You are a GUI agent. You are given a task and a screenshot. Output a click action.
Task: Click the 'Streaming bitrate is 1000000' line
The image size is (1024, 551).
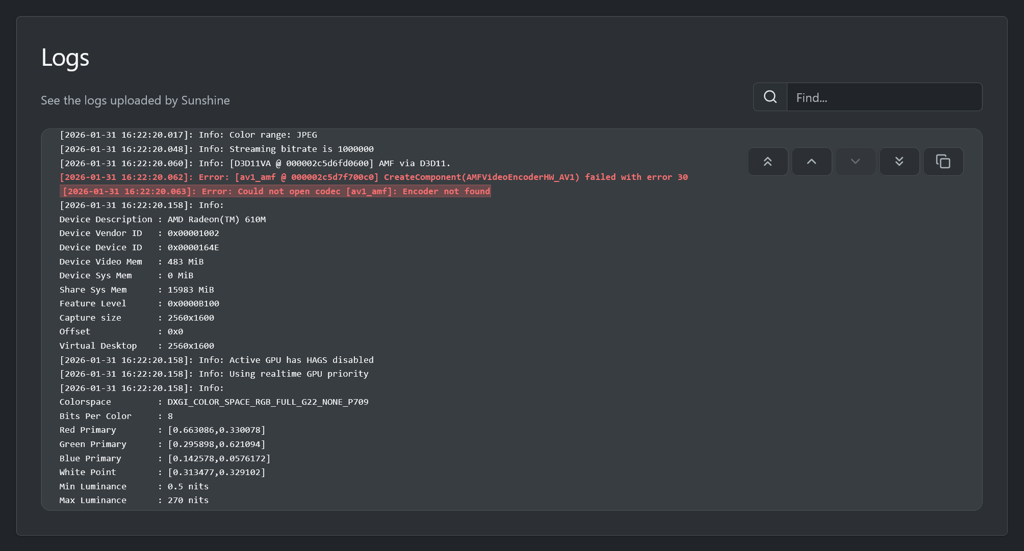click(x=216, y=149)
